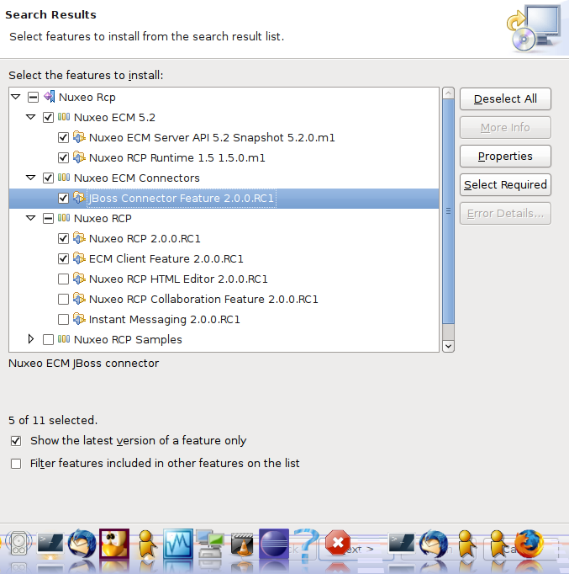The height and width of the screenshot is (574, 569).
Task: Click the More Info button
Action: point(505,127)
